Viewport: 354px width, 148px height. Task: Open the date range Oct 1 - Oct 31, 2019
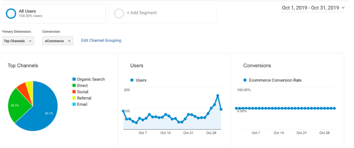click(x=310, y=8)
